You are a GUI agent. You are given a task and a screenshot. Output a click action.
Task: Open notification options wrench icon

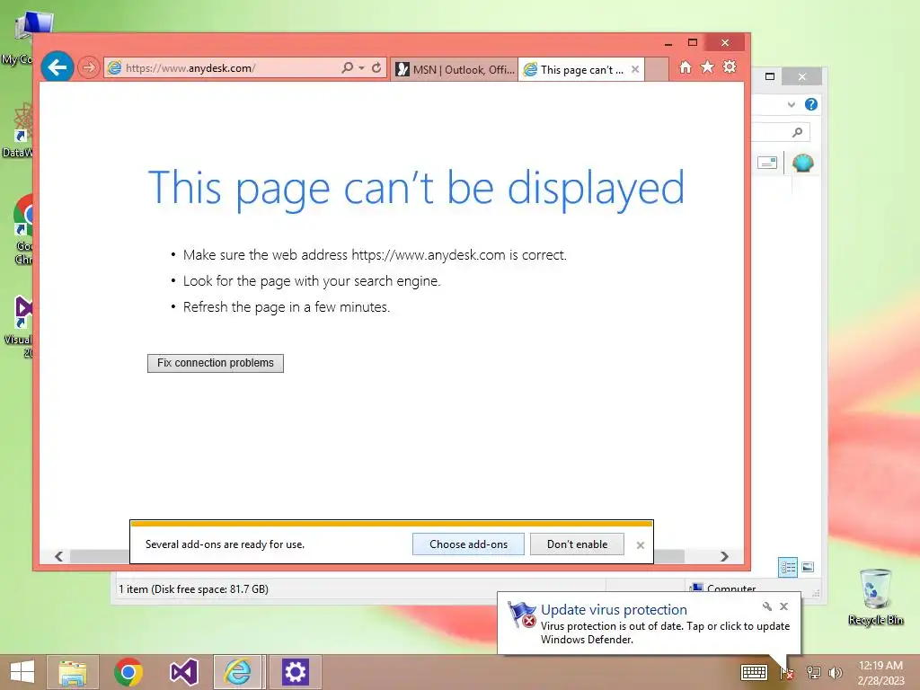tap(767, 606)
